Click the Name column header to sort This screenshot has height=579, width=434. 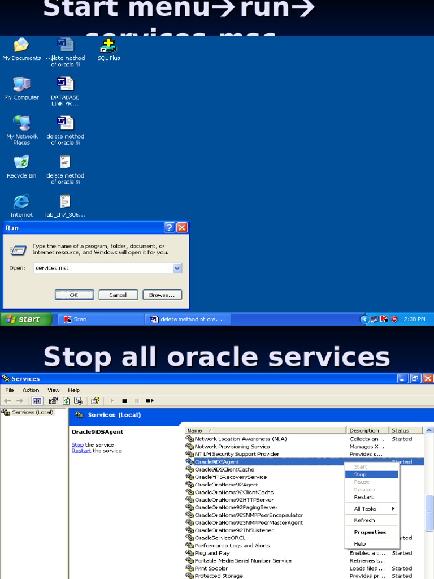click(266, 430)
